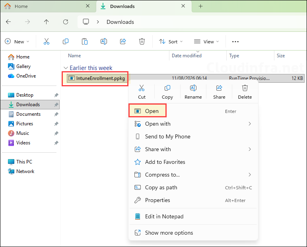Select Show more options

[x=193, y=233]
